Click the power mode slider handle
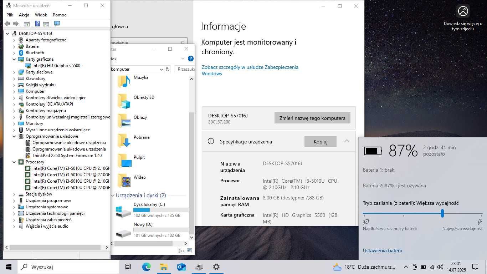 tap(442, 213)
